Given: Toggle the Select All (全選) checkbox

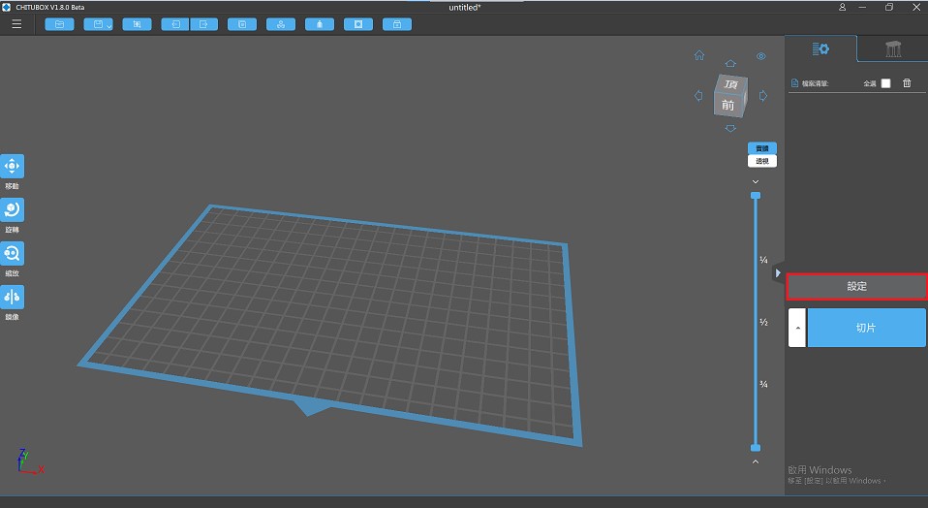Looking at the screenshot, I should (885, 83).
